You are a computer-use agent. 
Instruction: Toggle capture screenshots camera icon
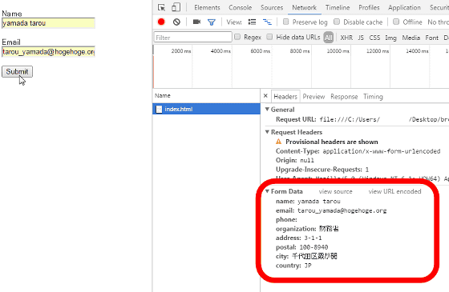[x=196, y=22]
